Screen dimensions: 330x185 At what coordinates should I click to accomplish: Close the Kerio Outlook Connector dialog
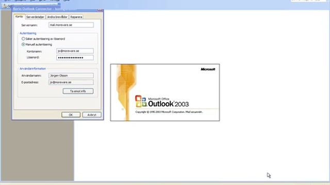click(100, 10)
